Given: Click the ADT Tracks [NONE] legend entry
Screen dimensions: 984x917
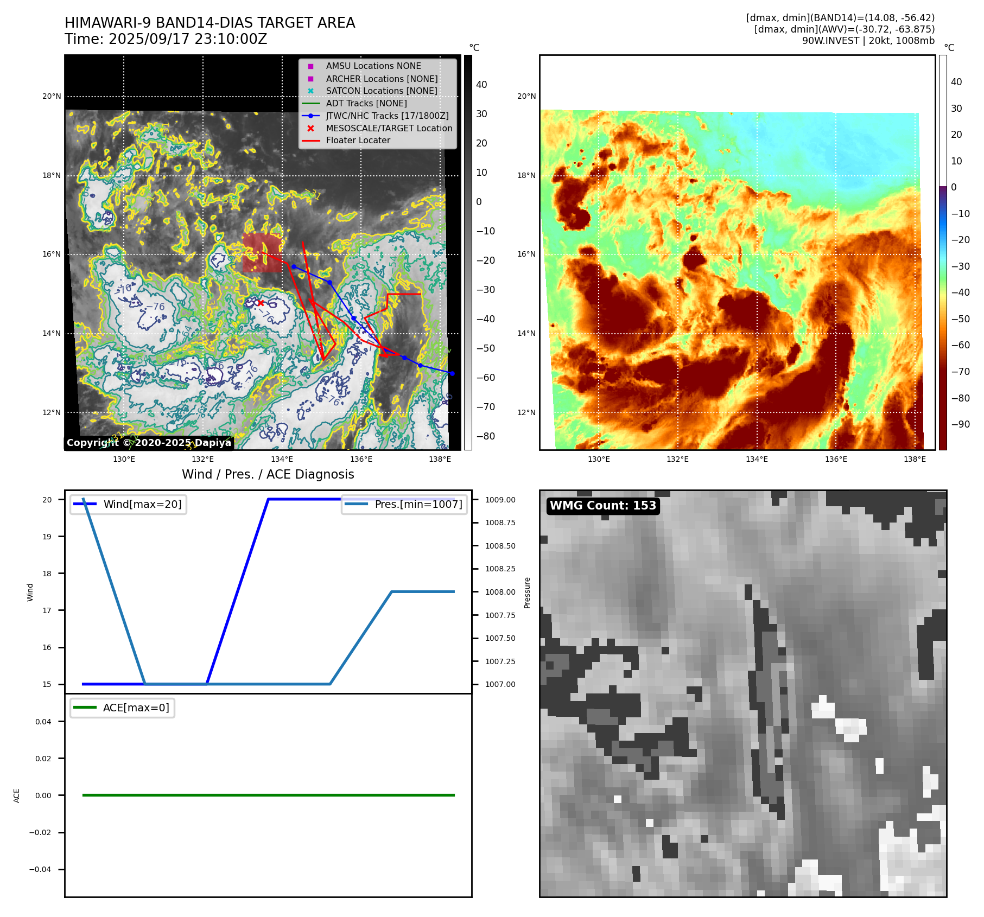Looking at the screenshot, I should tap(366, 103).
